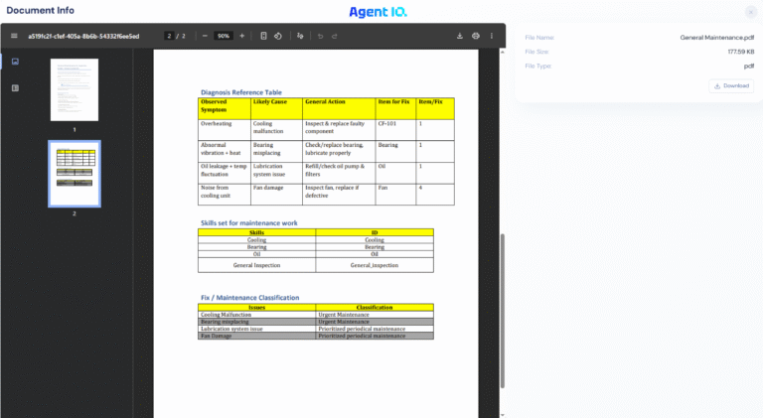Click the page number input field
763x418 pixels.
coord(170,36)
